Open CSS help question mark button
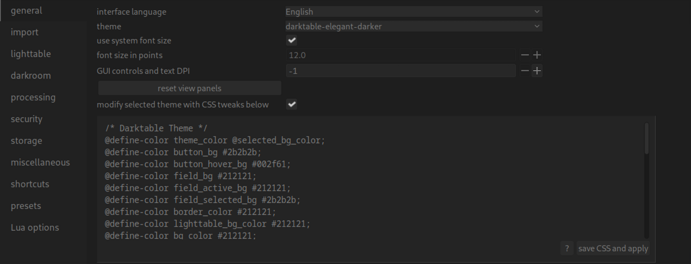 coord(566,248)
